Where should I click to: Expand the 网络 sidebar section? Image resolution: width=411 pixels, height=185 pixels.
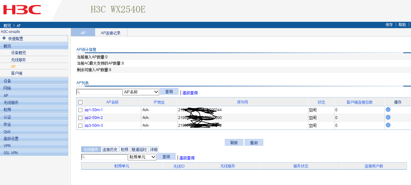(x=34, y=88)
